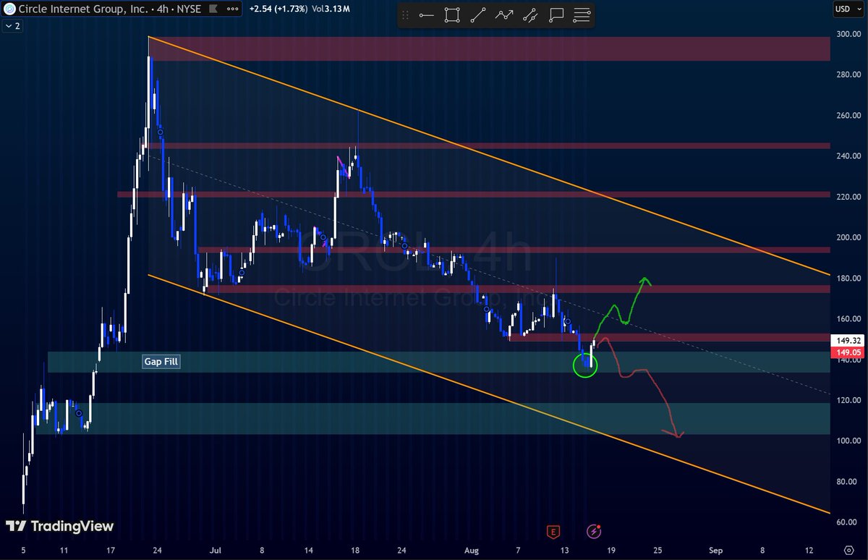Select the arrow path drawing tool

(504, 15)
